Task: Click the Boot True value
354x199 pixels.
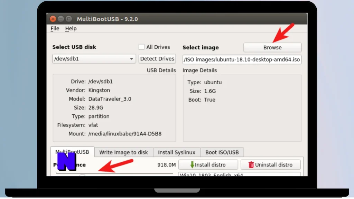Action: click(209, 100)
